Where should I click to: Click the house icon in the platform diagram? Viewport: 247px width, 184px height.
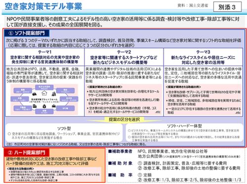coord(44,93)
